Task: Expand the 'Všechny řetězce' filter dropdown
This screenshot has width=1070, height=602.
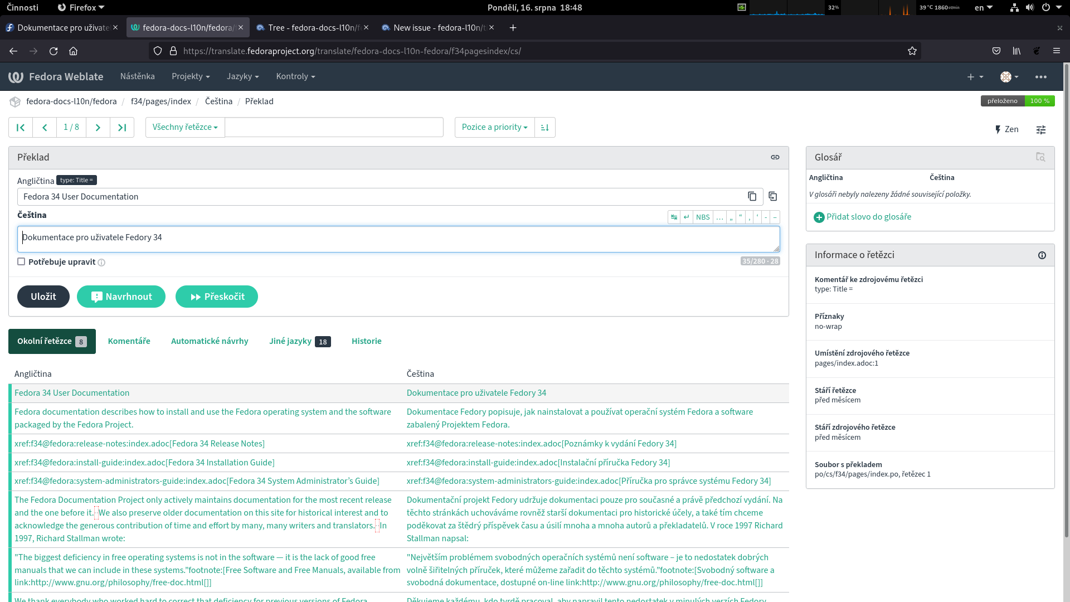Action: click(x=185, y=128)
